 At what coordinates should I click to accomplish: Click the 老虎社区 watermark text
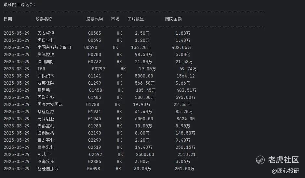pos(284,160)
